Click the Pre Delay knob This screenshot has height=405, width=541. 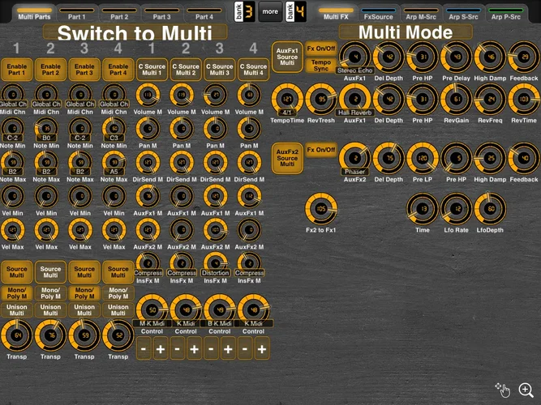456,58
